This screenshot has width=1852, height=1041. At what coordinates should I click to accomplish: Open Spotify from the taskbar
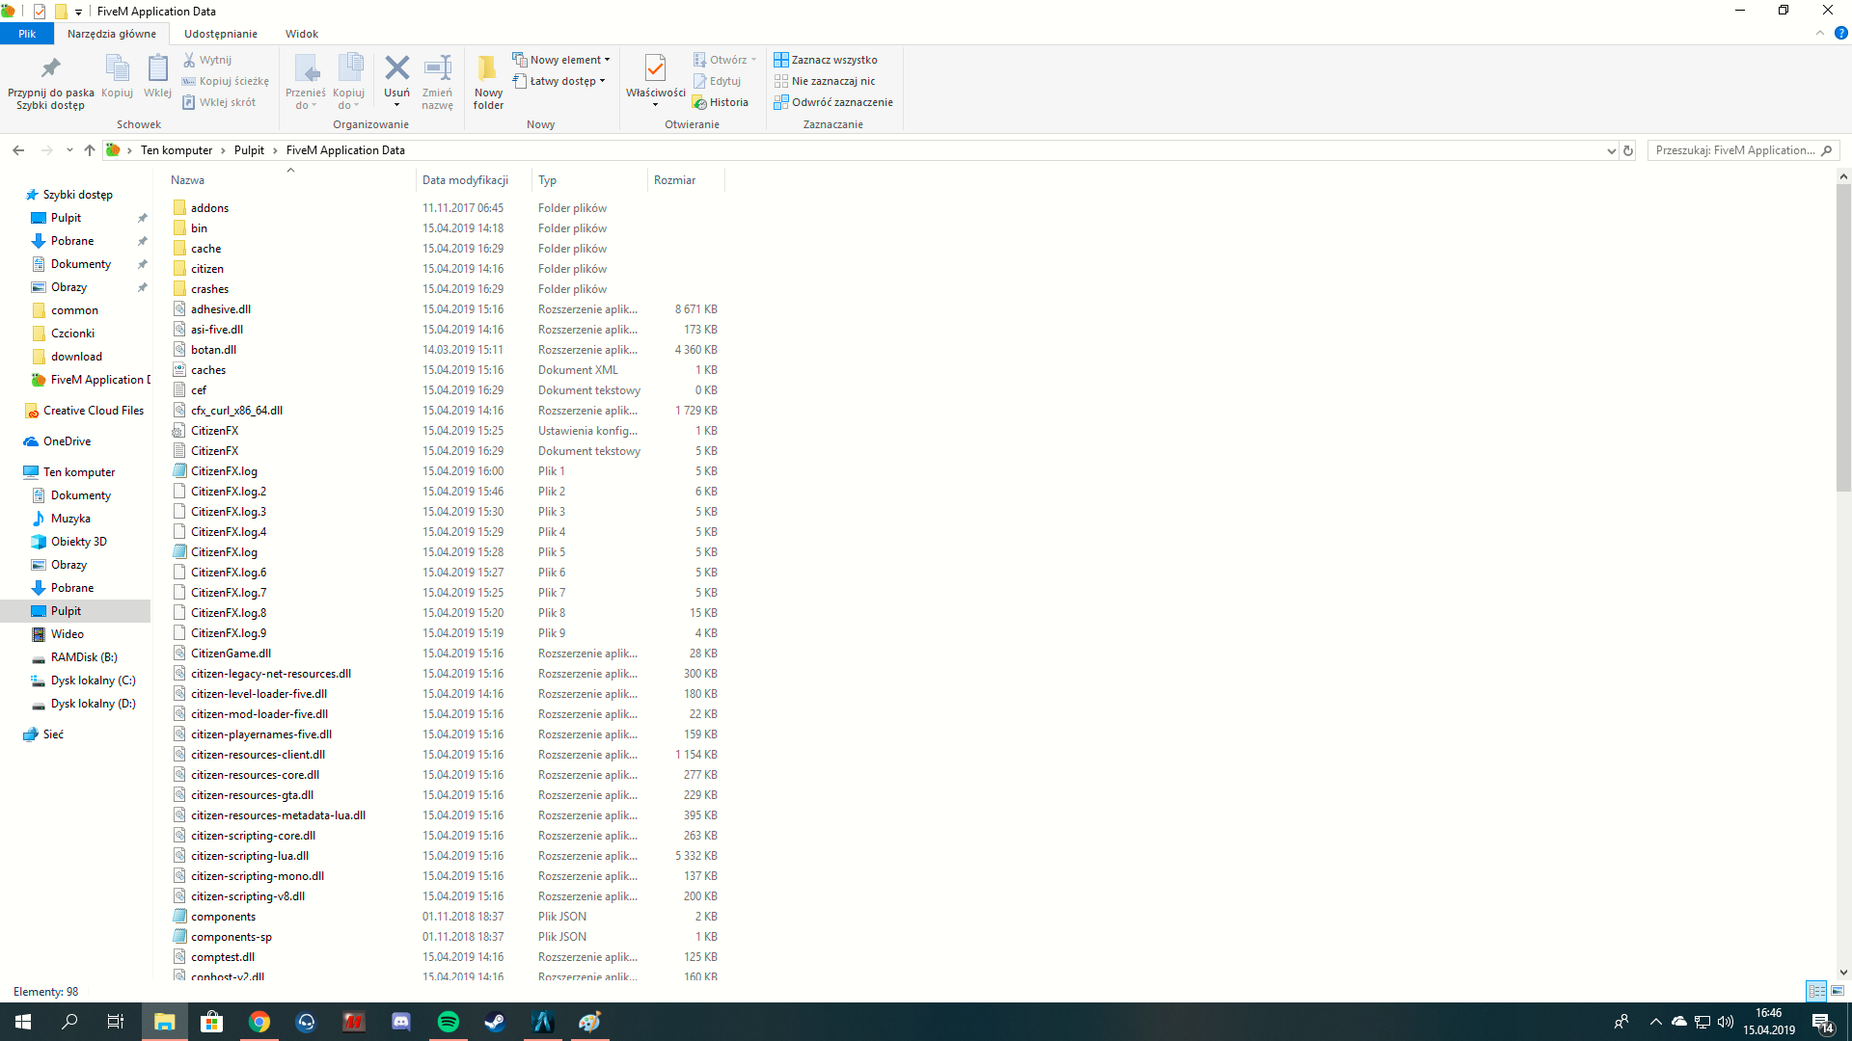click(x=449, y=1022)
